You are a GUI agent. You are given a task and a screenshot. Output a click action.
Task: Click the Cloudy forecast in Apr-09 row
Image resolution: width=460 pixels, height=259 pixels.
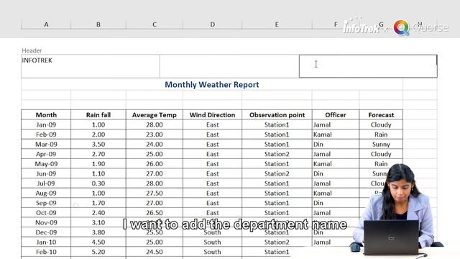[x=381, y=154]
